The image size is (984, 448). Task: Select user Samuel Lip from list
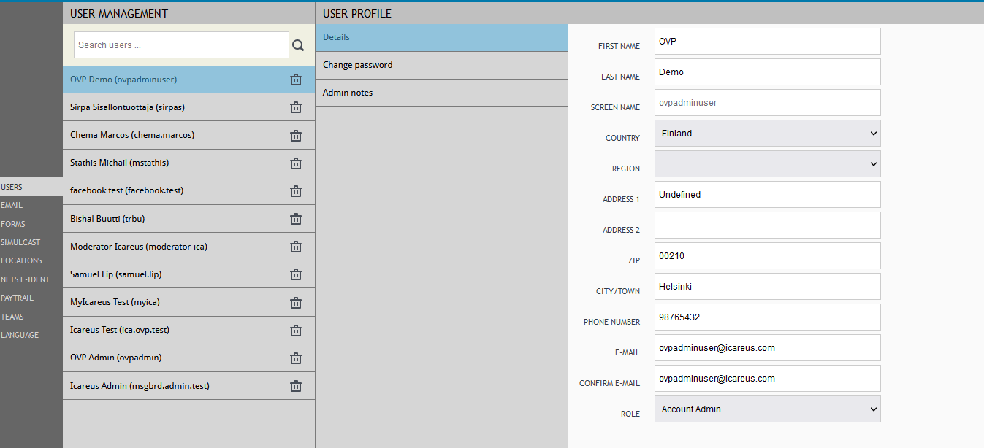(x=116, y=274)
